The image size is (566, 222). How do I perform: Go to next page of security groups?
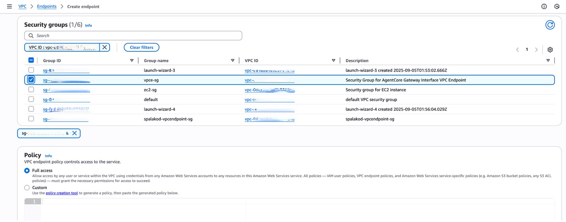(536, 50)
